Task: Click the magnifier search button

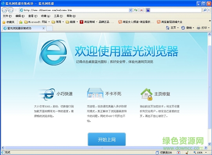Action: click(x=205, y=10)
